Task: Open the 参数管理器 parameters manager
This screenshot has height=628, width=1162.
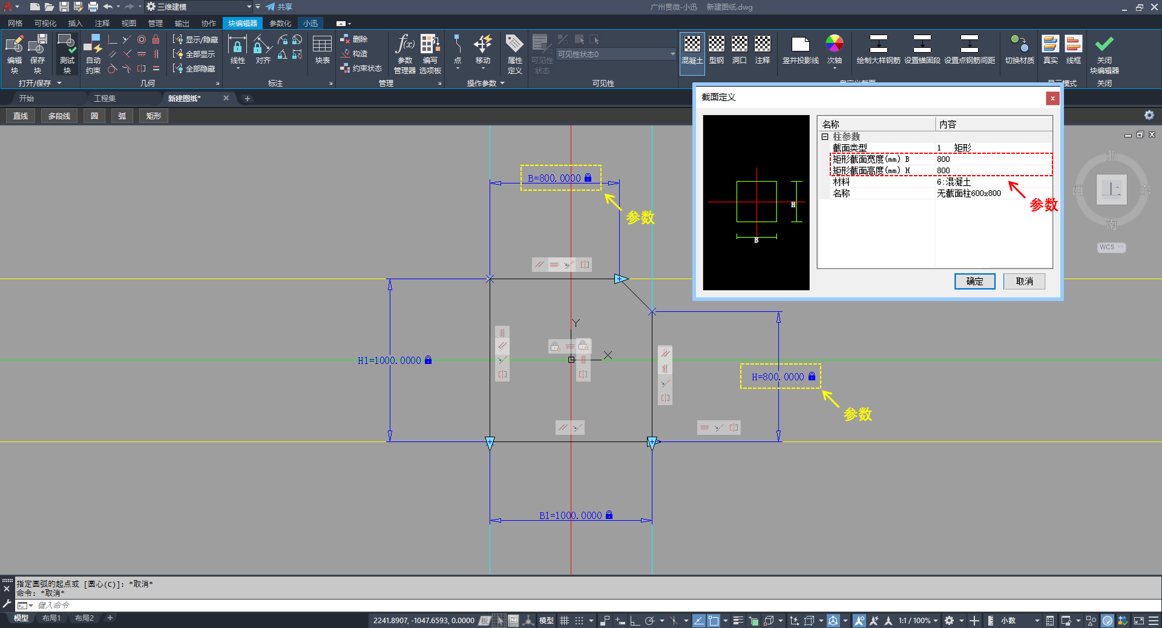Action: [405, 53]
